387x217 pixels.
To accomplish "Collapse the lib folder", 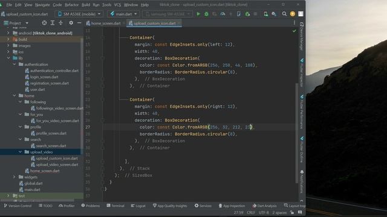I will (x=8, y=58).
